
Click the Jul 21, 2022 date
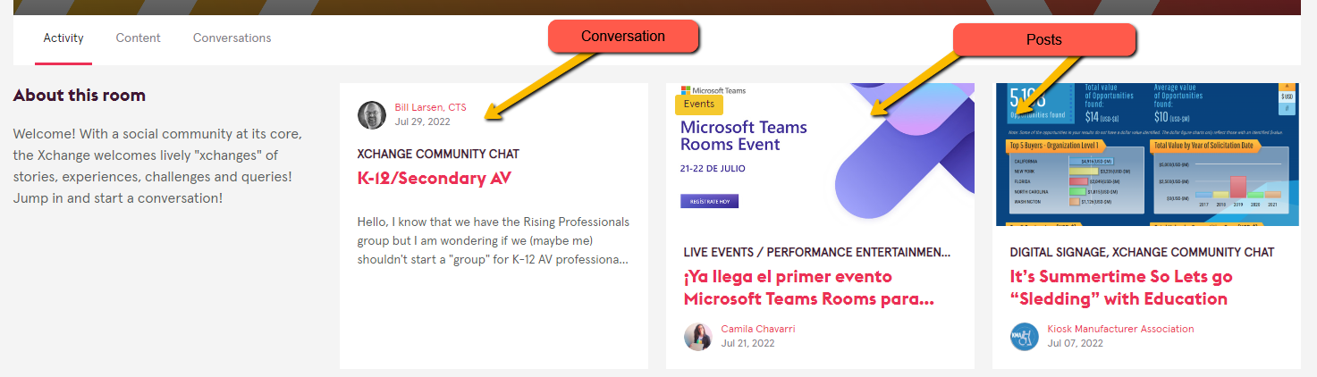[747, 343]
